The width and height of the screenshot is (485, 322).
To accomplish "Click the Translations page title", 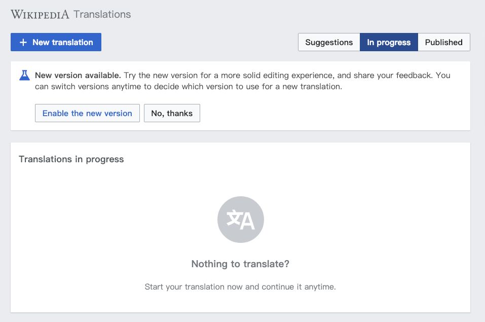I will click(x=102, y=14).
